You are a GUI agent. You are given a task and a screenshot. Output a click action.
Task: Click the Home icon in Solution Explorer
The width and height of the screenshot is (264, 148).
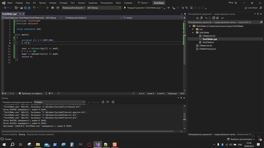[x=198, y=18]
